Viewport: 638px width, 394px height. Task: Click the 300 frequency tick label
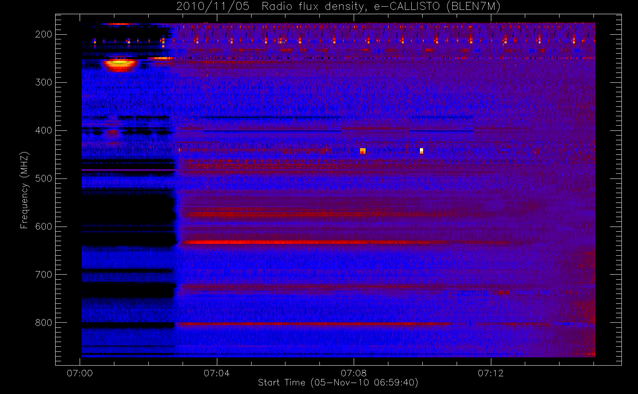click(43, 82)
